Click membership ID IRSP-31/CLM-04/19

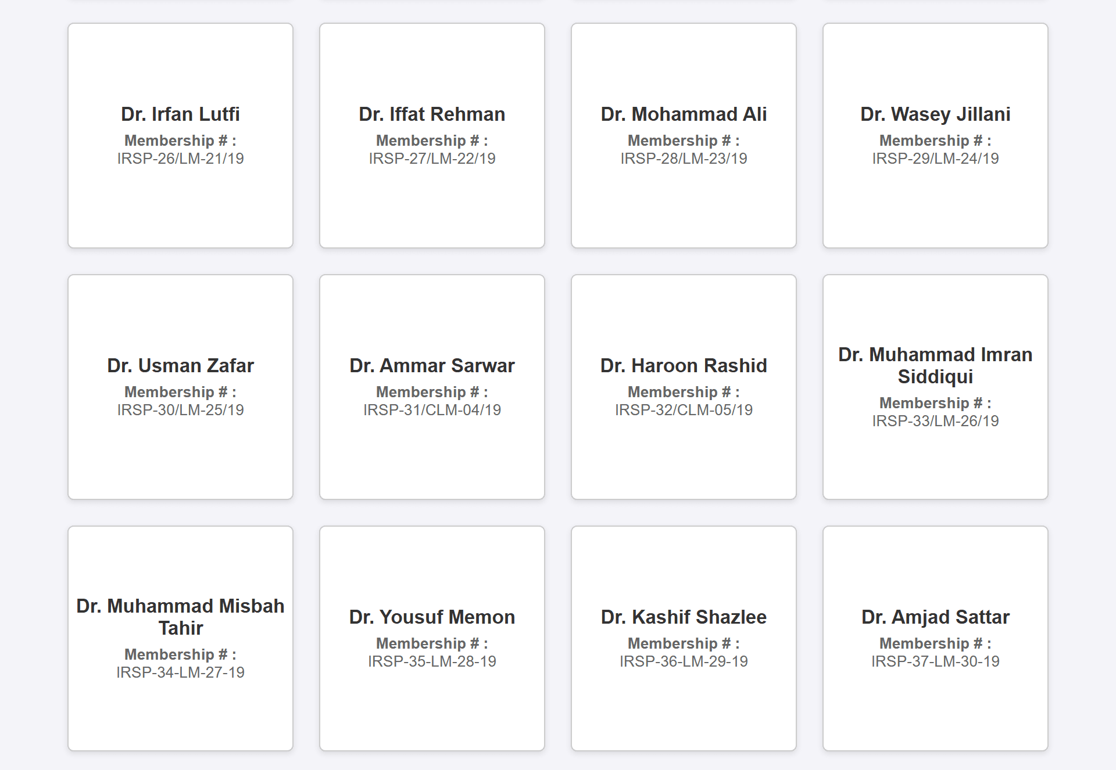point(432,410)
